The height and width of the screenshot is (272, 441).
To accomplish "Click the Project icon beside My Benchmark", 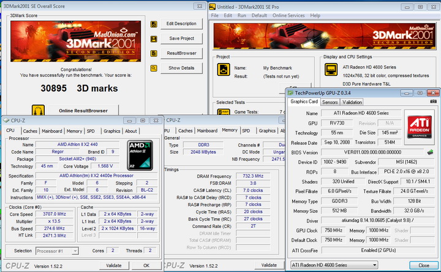I will 224,69.
